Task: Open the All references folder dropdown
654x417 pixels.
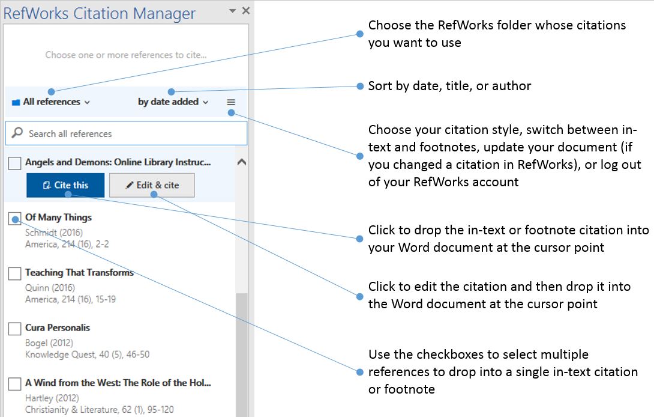Action: coord(51,102)
